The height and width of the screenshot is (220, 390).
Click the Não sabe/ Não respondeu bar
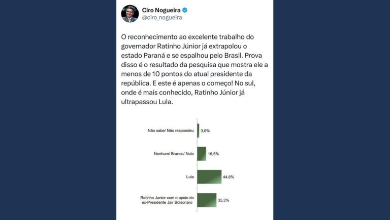(198, 130)
